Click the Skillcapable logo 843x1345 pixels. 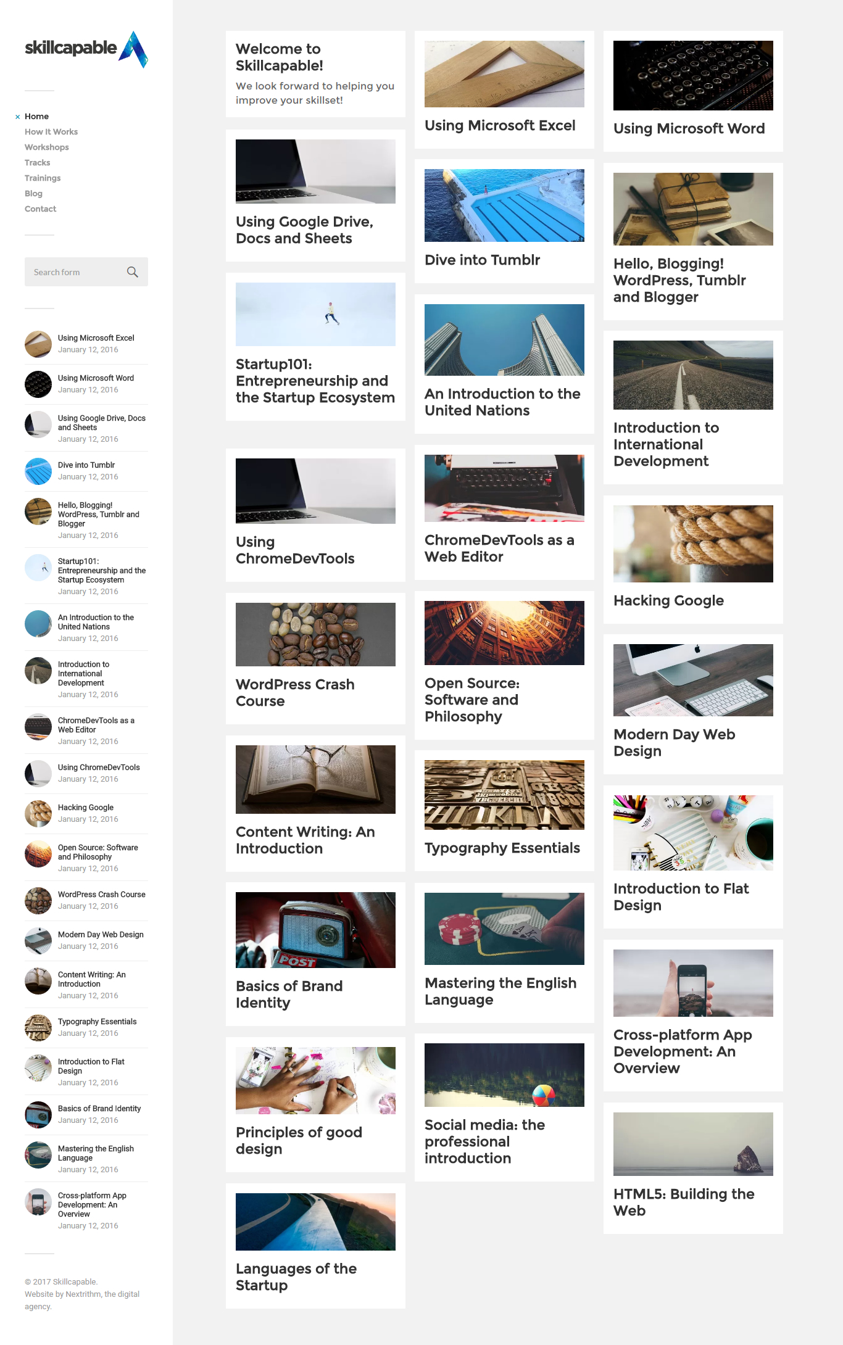point(86,49)
